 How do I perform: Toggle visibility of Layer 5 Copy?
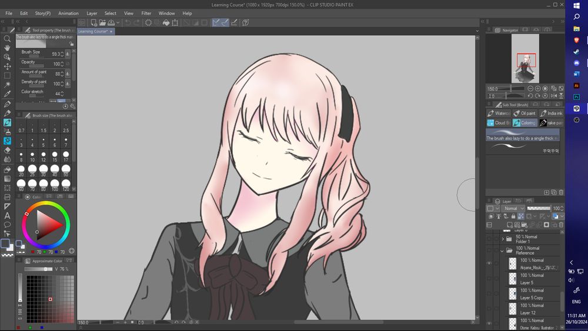coord(489,293)
